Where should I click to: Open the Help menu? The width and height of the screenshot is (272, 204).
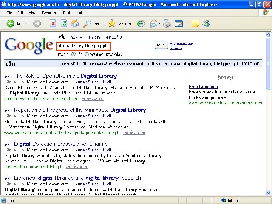(80, 12)
